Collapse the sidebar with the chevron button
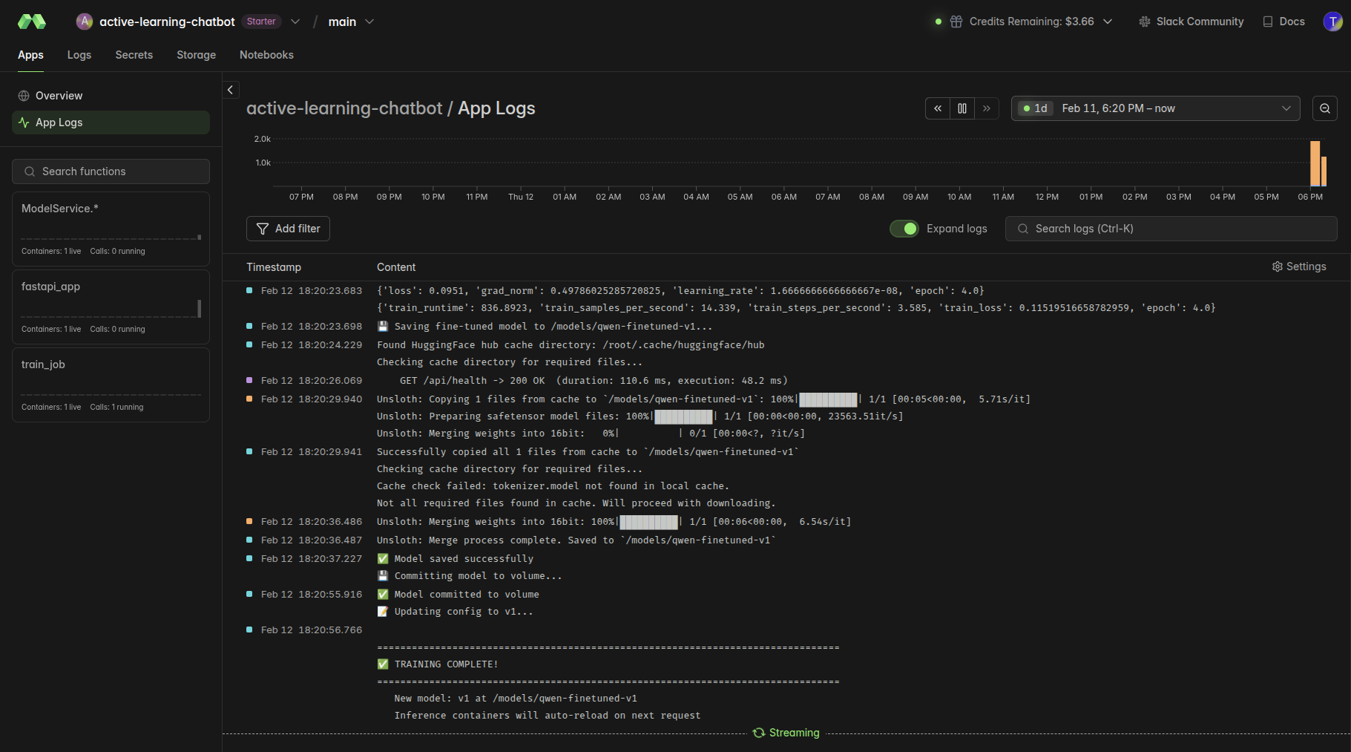This screenshot has width=1351, height=752. click(x=231, y=90)
